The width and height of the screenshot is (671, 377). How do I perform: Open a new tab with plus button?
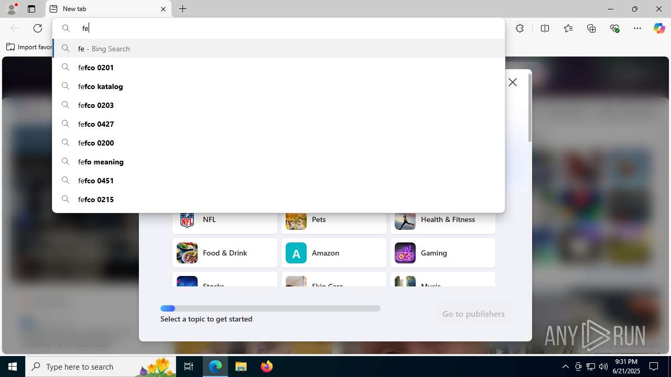(x=182, y=9)
